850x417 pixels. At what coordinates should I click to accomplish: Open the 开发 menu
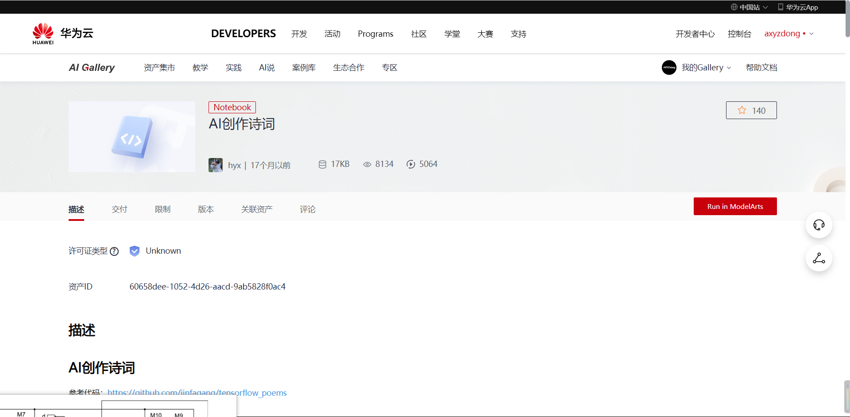click(x=299, y=34)
